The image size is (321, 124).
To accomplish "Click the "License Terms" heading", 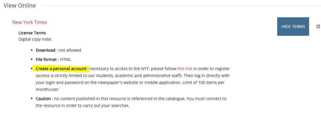I will tap(32, 33).
